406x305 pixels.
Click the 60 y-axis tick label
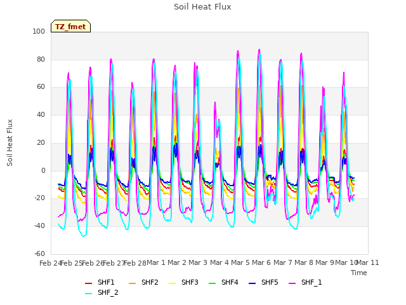point(41,87)
